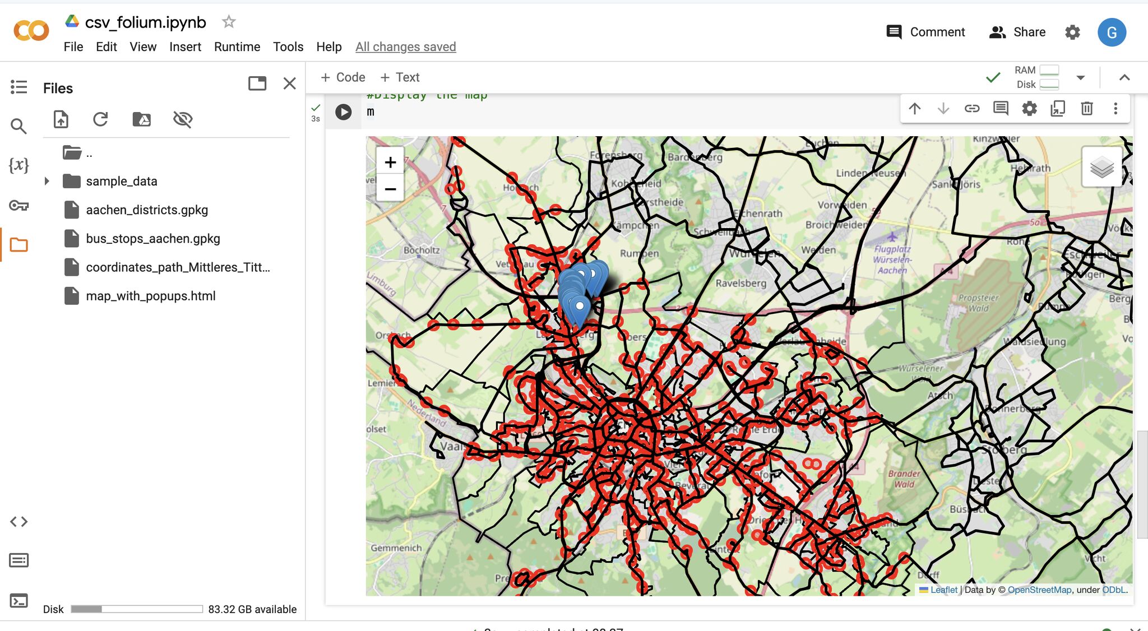Open the RAM and Disk resource indicator
The width and height of the screenshot is (1148, 631).
coord(1036,77)
